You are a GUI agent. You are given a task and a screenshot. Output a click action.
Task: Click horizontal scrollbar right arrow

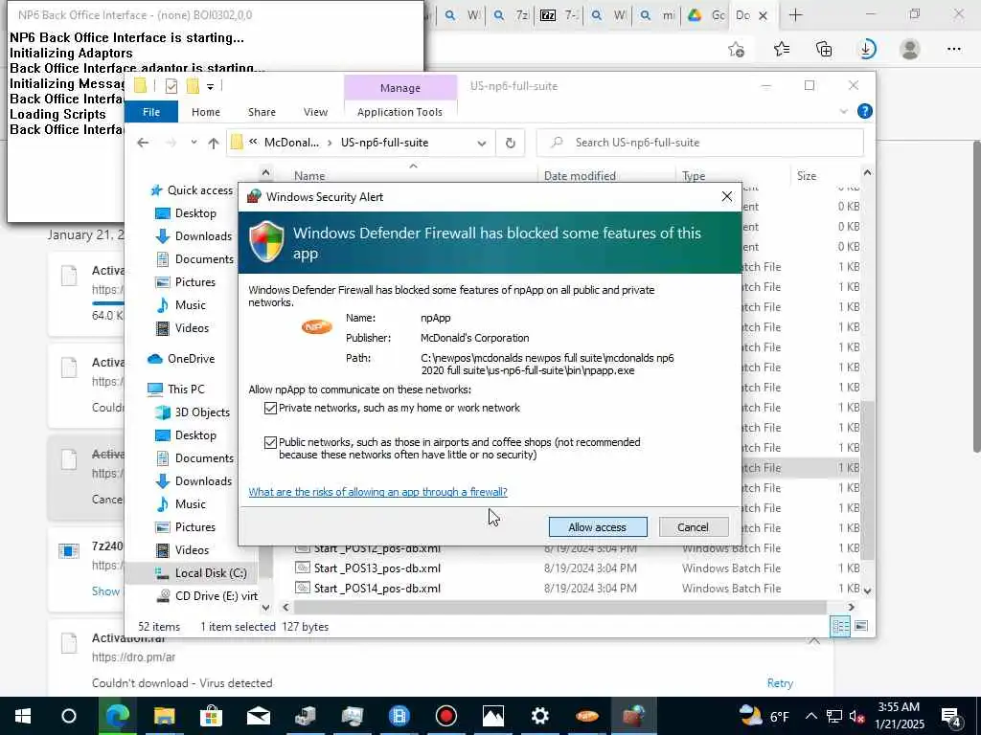coord(851,607)
